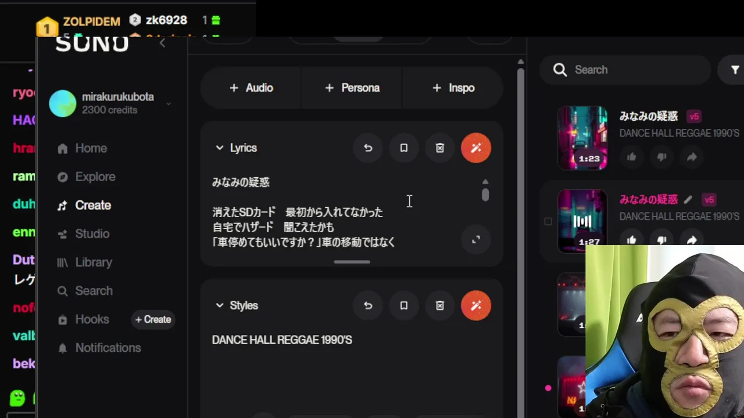Add audio with the + Audio button

pyautogui.click(x=251, y=88)
